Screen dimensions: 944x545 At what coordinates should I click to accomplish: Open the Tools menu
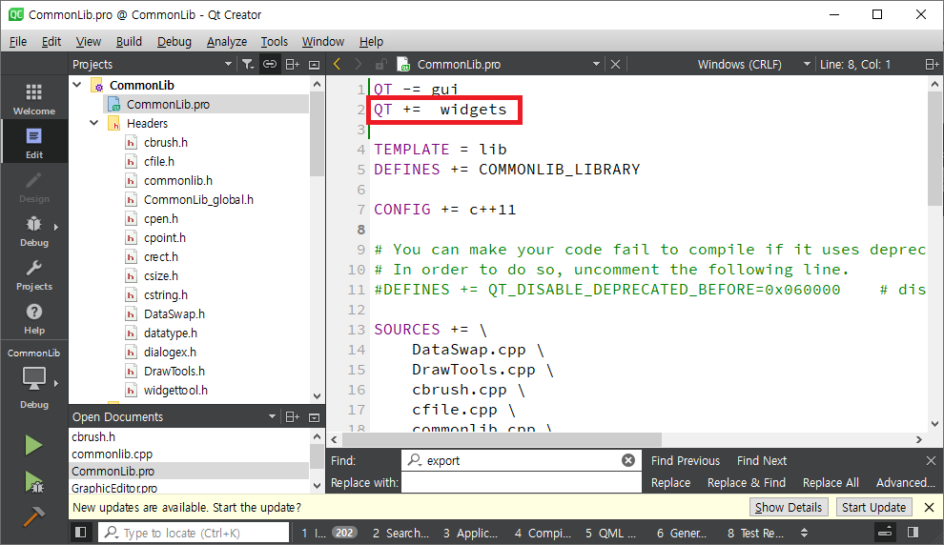pos(274,42)
